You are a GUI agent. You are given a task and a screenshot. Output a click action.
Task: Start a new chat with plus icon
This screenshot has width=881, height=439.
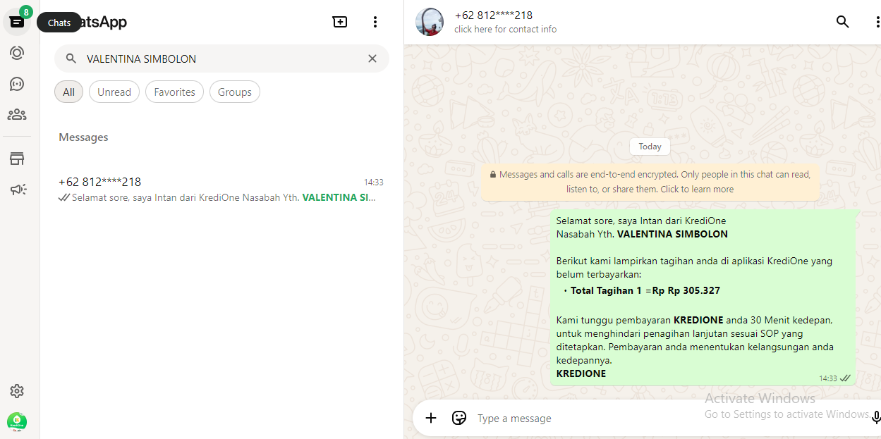[x=340, y=22]
